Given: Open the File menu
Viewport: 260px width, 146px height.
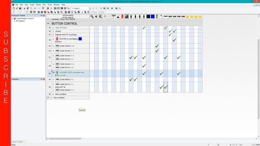Looking at the screenshot, I should point(17,5).
